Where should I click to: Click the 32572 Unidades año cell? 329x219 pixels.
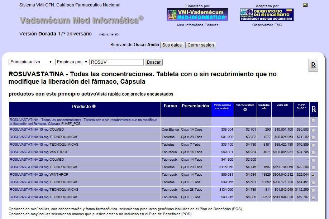click(264, 197)
